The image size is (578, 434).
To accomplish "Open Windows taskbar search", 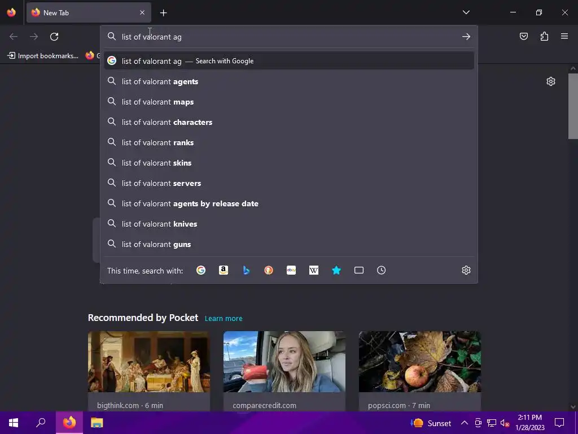I will [41, 423].
